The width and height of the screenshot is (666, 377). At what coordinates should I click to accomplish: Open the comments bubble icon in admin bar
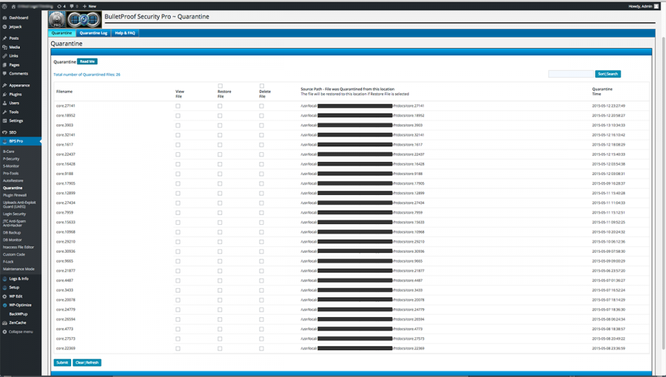click(x=72, y=6)
